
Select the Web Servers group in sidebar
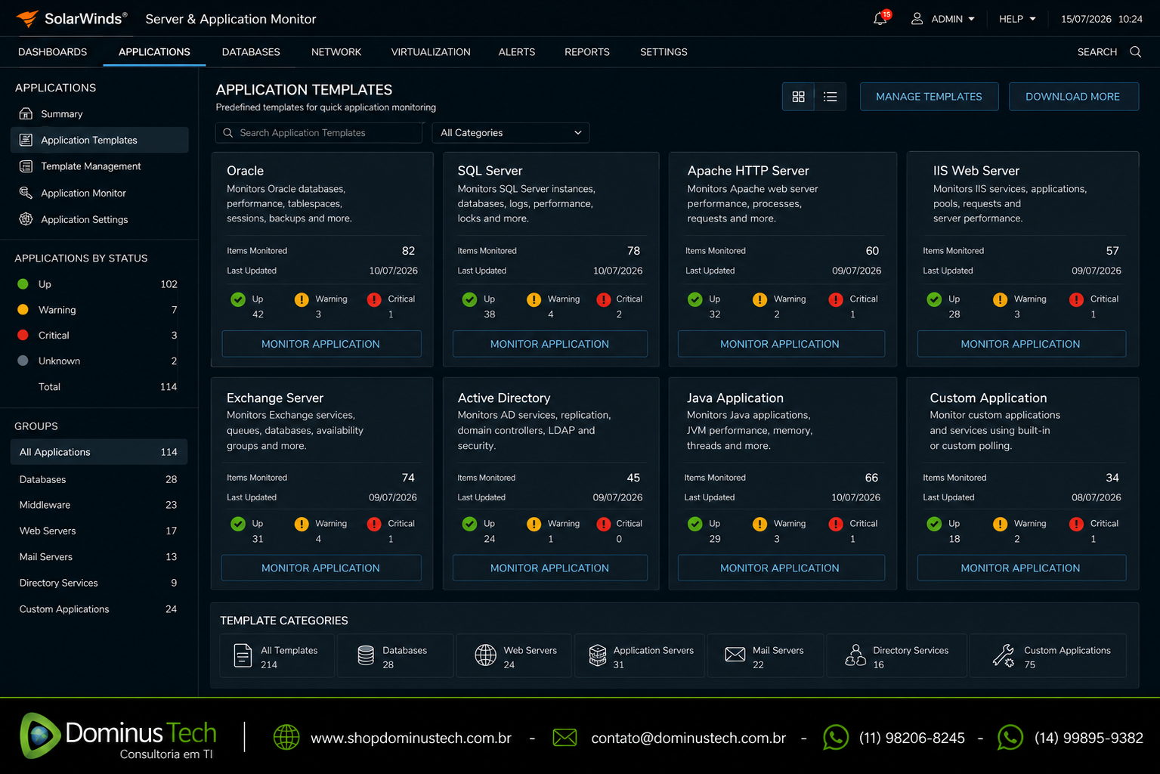pyautogui.click(x=99, y=531)
